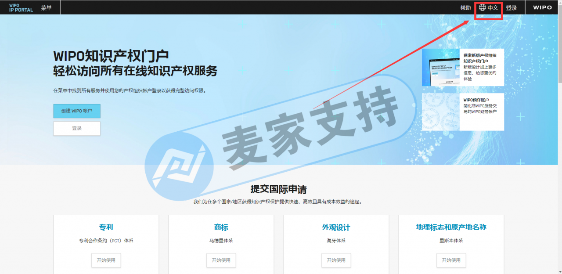This screenshot has height=274, width=562.
Task: Click the 外观设计 heading link
Action: coord(336,227)
